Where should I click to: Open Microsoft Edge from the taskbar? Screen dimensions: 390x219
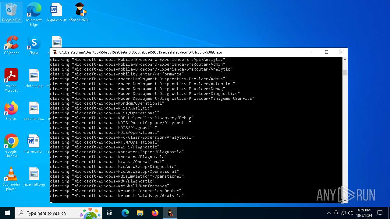[x=125, y=213]
